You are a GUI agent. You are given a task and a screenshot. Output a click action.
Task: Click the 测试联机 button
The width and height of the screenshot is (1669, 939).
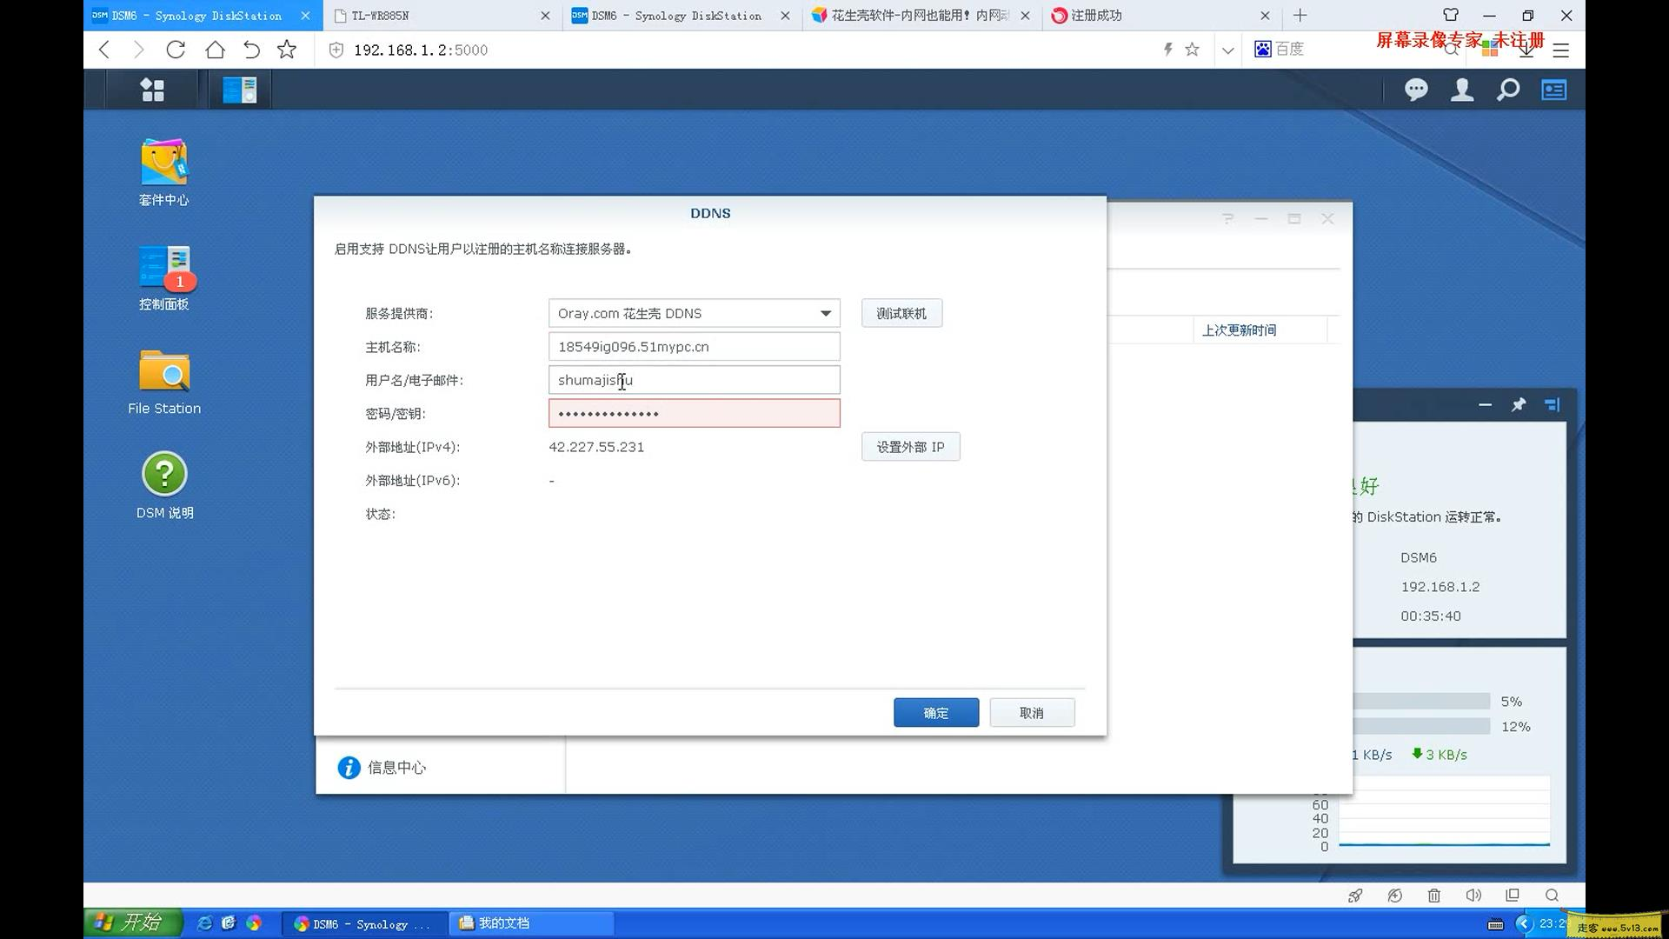tap(901, 313)
